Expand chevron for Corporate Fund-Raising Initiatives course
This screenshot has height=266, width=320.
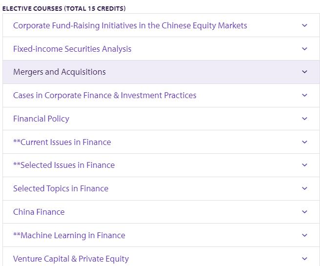pyautogui.click(x=304, y=25)
